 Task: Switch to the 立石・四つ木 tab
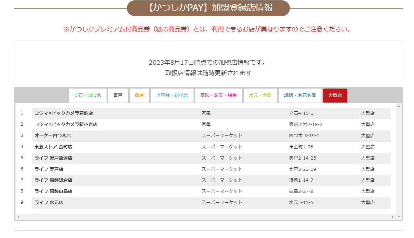point(87,95)
